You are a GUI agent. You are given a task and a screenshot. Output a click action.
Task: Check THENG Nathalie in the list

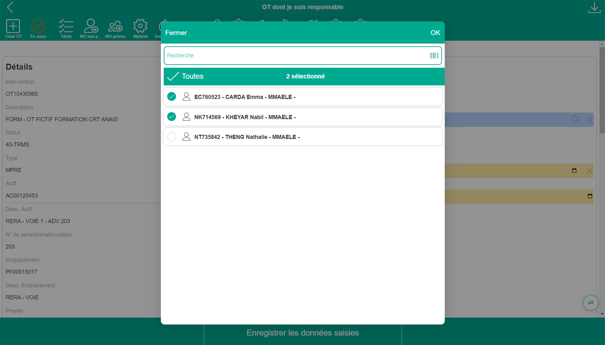point(172,137)
